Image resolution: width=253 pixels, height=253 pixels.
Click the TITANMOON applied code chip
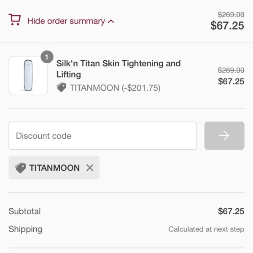coord(54,168)
